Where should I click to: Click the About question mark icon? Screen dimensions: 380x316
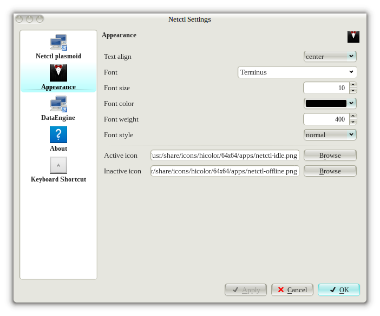(58, 135)
